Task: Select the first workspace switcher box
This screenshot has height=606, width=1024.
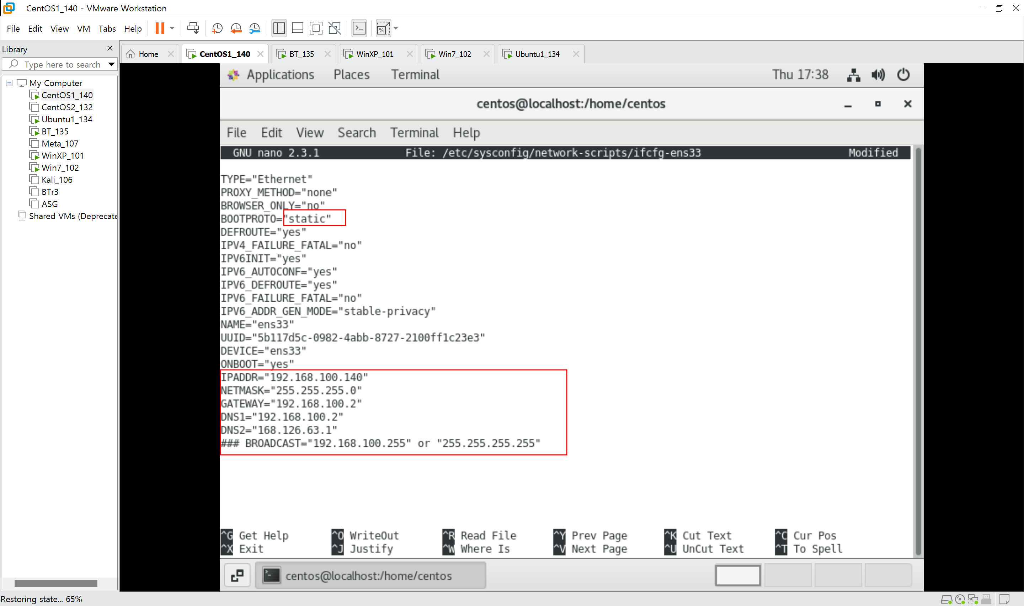Action: pyautogui.click(x=737, y=575)
